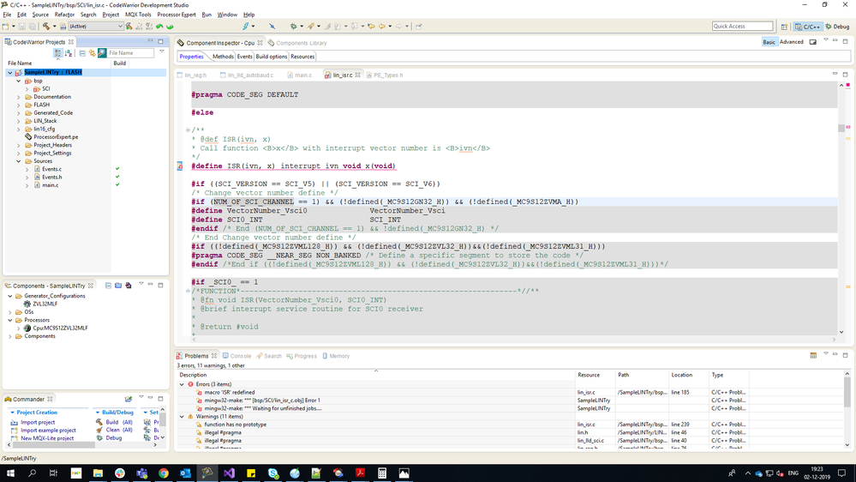
Task: Click Generate Processor Expert code icon in Components
Action: pos(129,286)
